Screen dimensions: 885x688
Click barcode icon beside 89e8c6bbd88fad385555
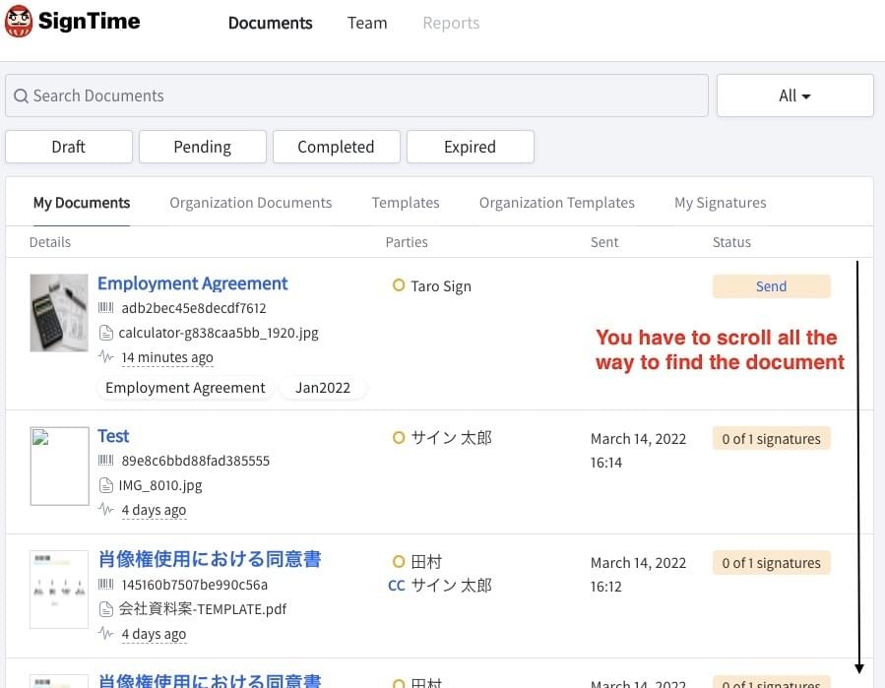pos(105,460)
